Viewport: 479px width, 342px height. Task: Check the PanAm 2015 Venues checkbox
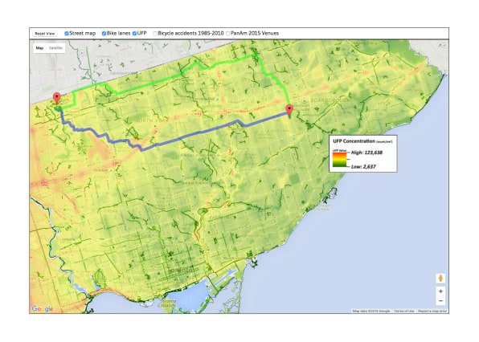[x=228, y=34]
